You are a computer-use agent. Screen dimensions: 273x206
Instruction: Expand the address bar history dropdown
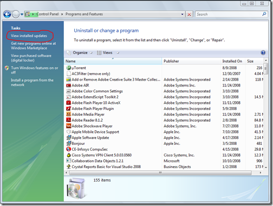coord(183,14)
